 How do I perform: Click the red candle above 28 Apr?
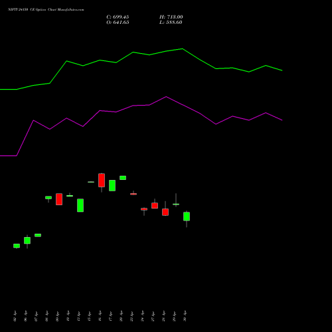pyautogui.click(x=165, y=212)
